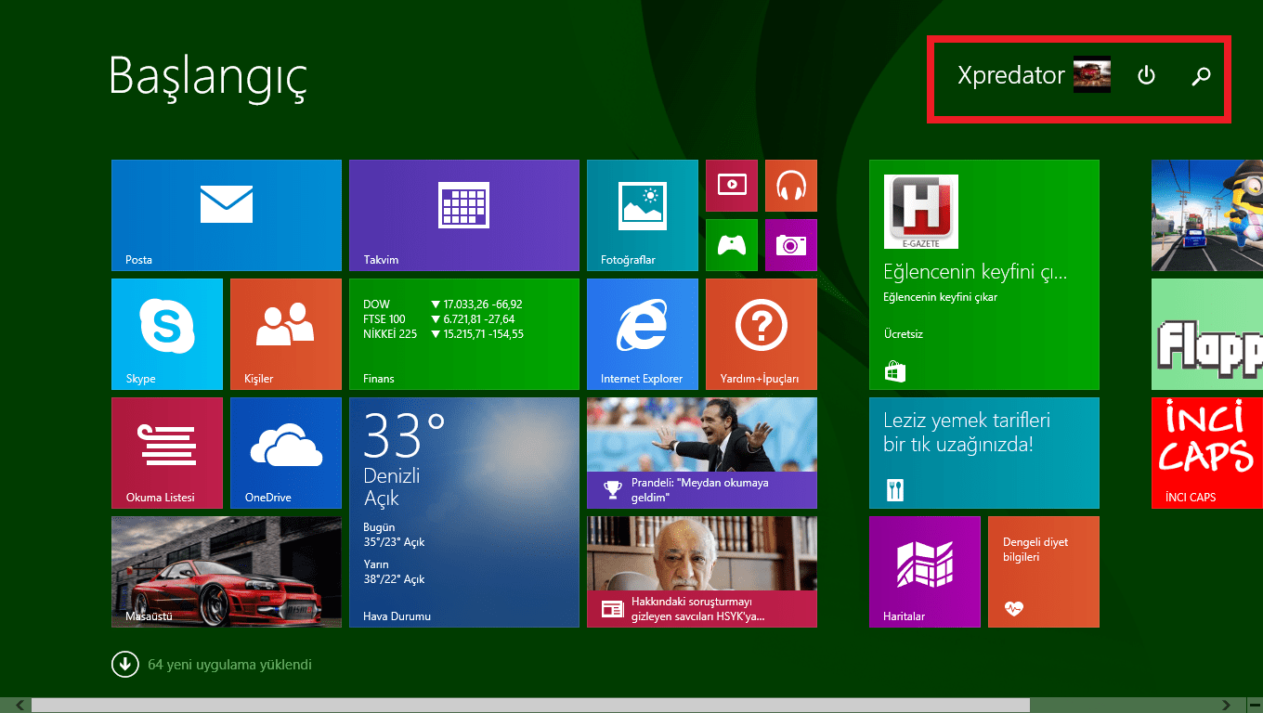
Task: Open the Prandeli sports news tile
Action: 702,453
